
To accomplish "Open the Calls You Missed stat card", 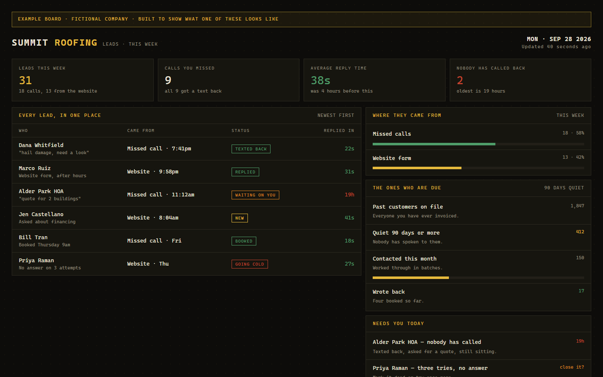I will tap(229, 80).
